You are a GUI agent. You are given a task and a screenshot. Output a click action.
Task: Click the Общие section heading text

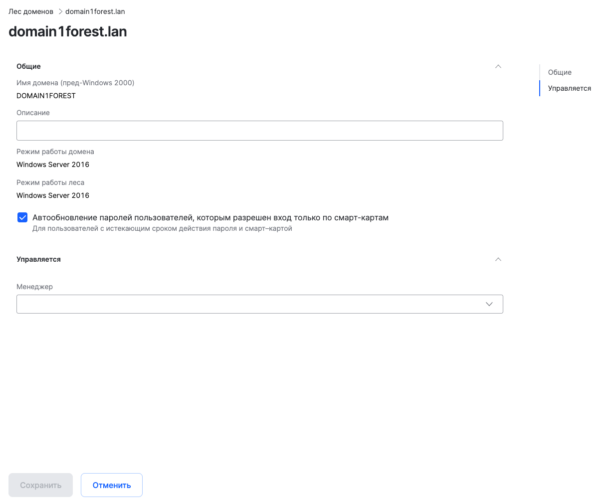click(x=28, y=66)
